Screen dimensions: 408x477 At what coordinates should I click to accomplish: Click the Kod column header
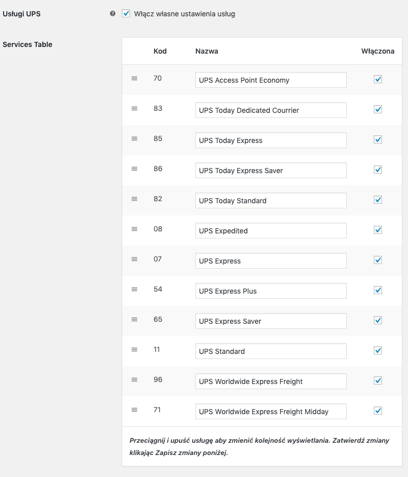(x=160, y=51)
